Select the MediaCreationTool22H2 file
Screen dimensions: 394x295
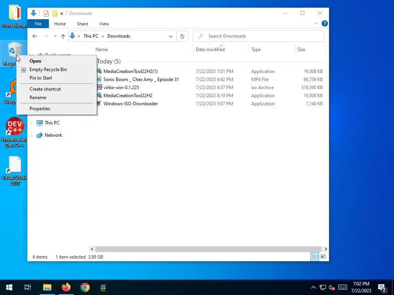pyautogui.click(x=128, y=96)
